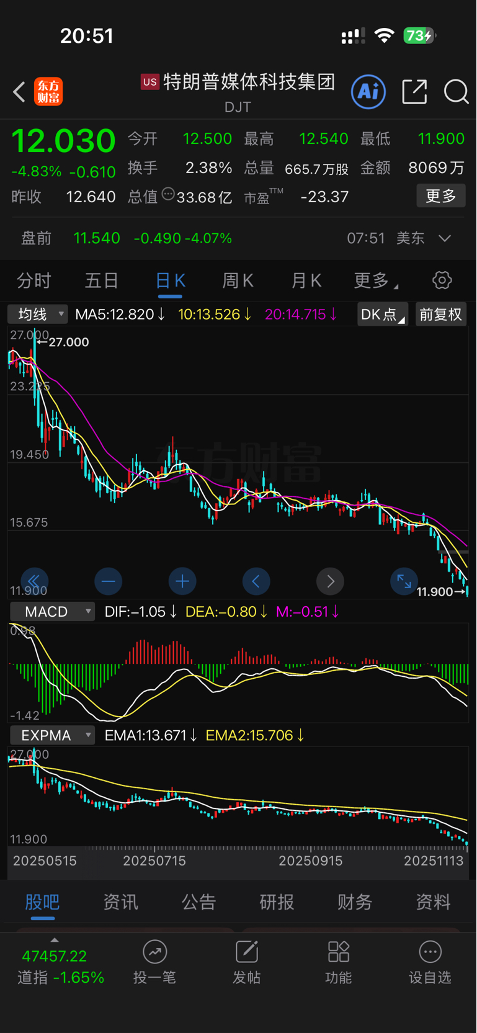Open the 资料 tab
The height and width of the screenshot is (1033, 477).
433,902
